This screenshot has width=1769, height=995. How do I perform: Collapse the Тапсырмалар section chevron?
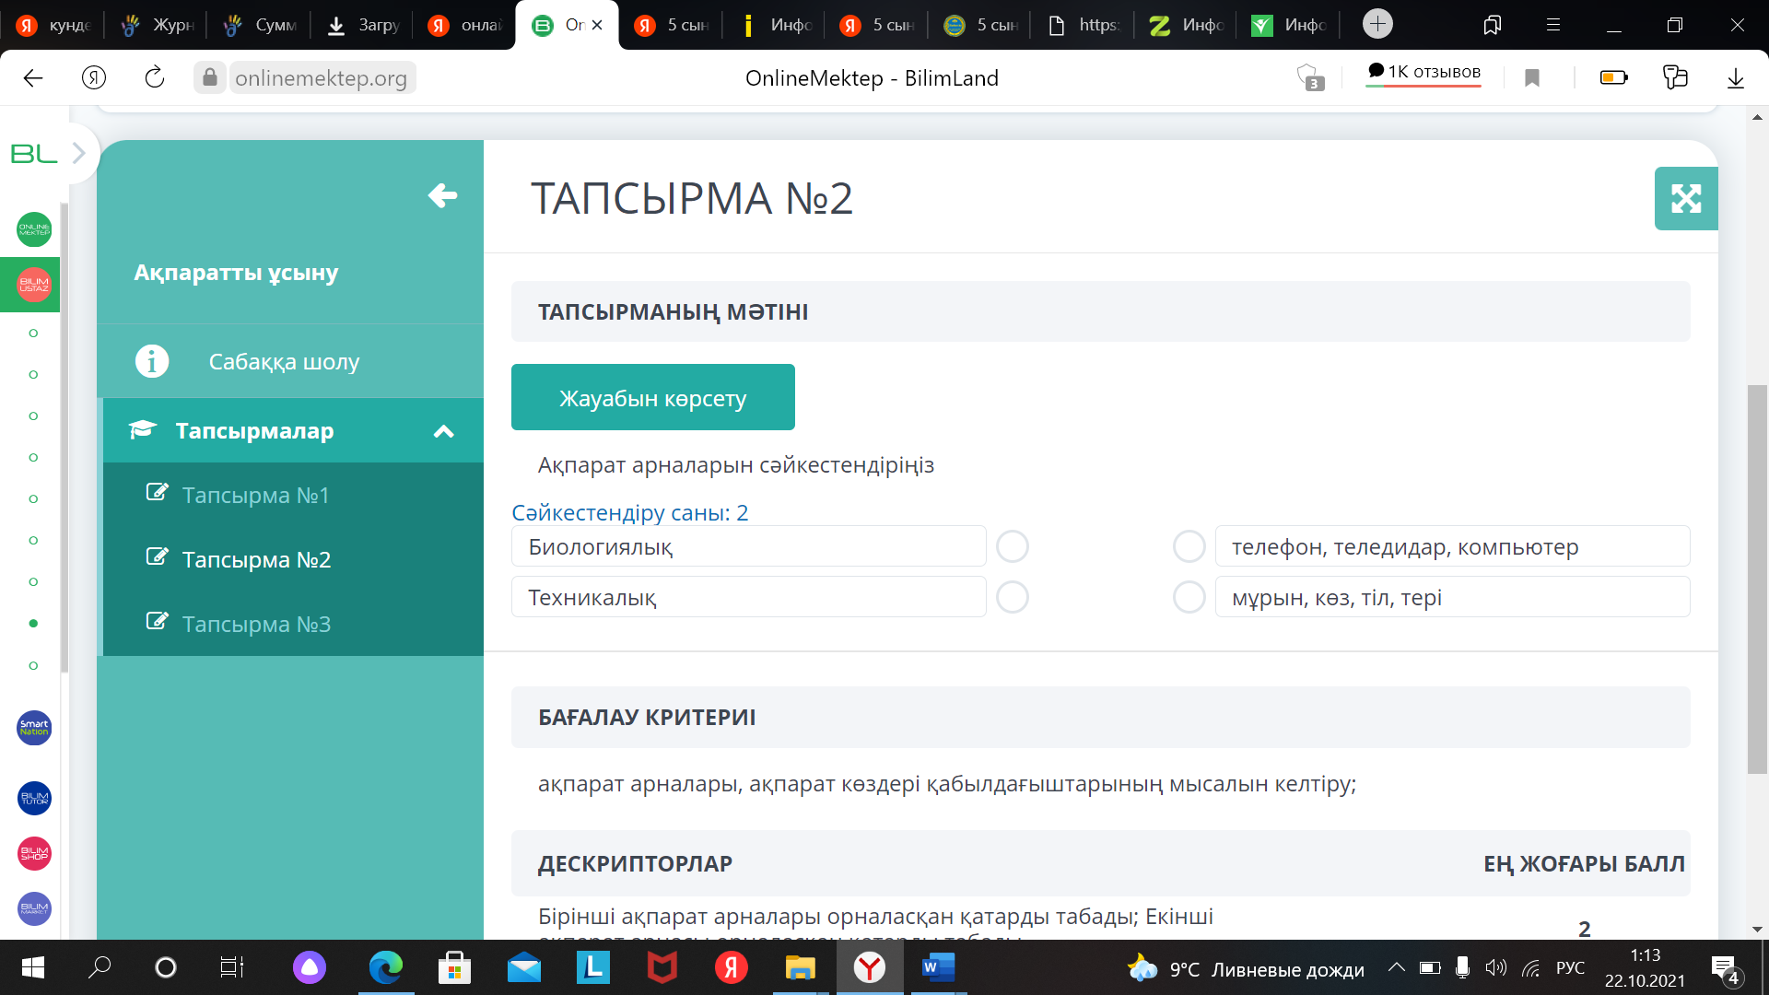tap(444, 431)
